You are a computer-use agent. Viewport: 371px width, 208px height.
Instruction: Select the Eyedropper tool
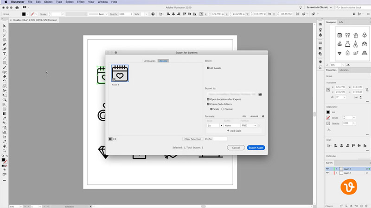pos(4,118)
